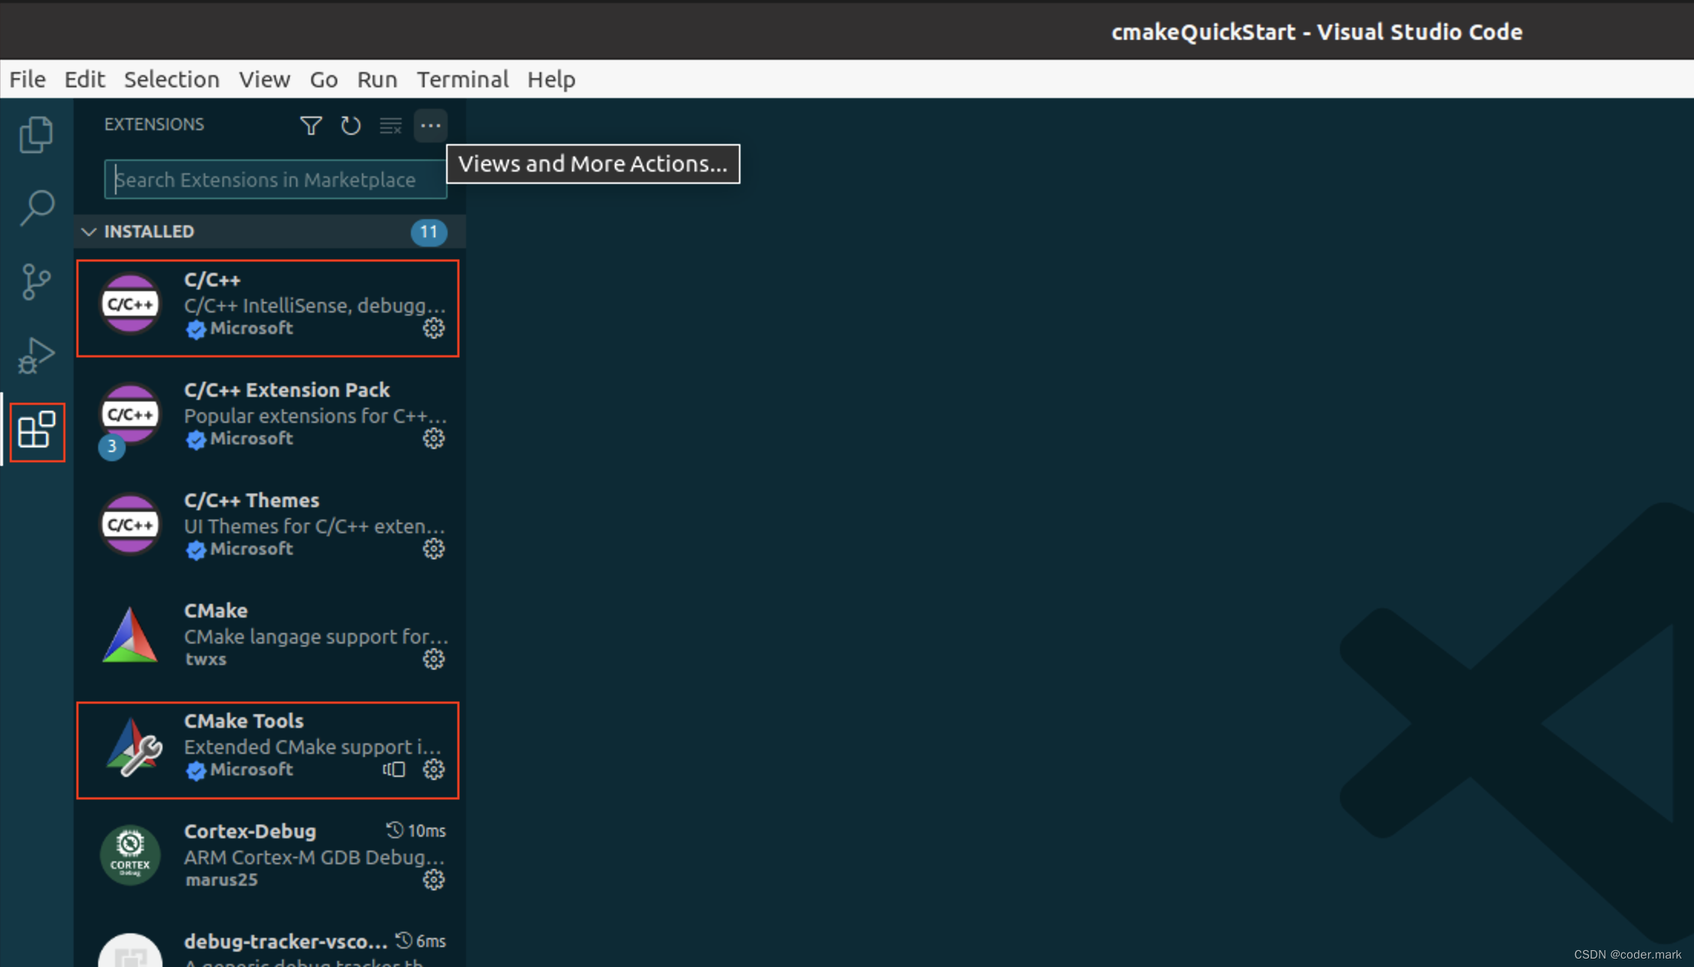Click Search Extensions in Marketplace field
Screen dimensions: 1694x967
[274, 179]
